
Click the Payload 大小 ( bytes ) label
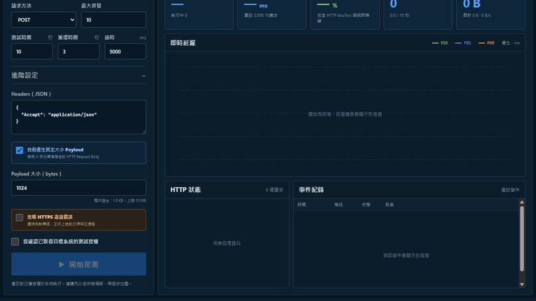point(36,174)
